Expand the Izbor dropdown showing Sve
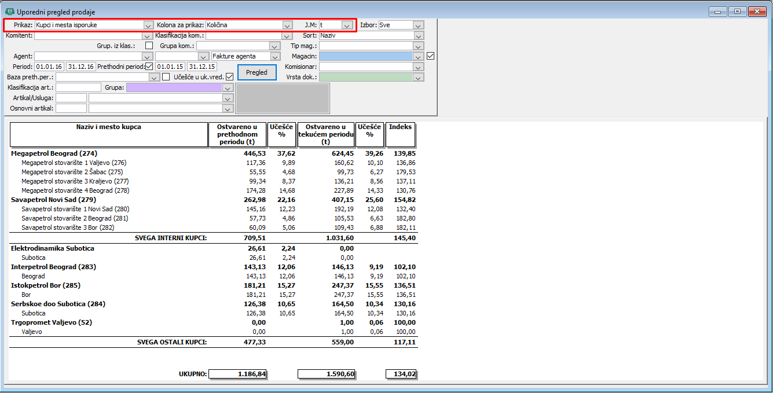Screen dimensions: 773x393 pyautogui.click(x=419, y=25)
